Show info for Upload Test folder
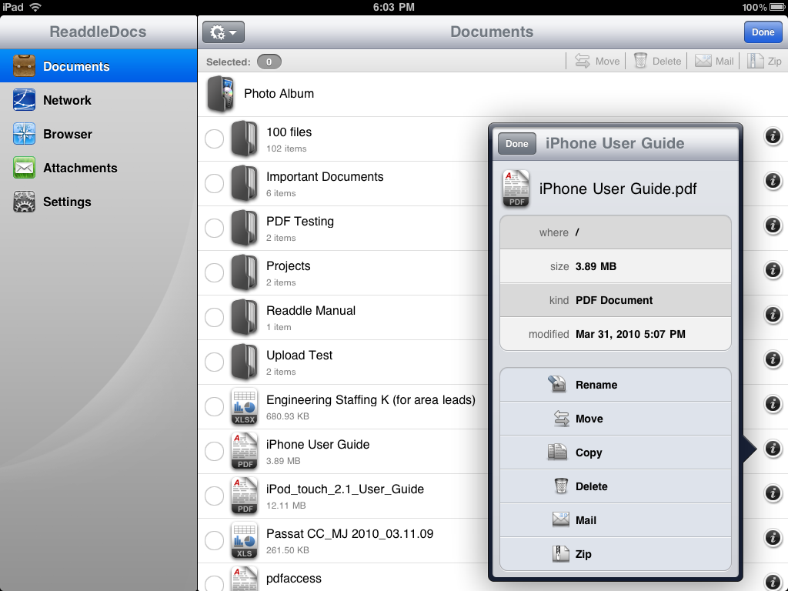The height and width of the screenshot is (591, 788). [773, 359]
